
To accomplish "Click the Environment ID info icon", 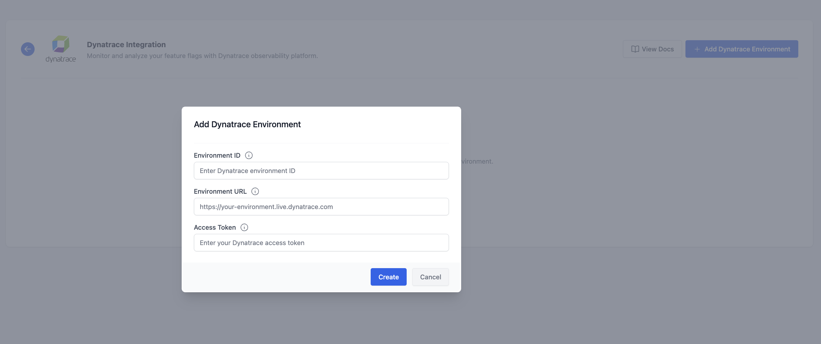I will 249,155.
